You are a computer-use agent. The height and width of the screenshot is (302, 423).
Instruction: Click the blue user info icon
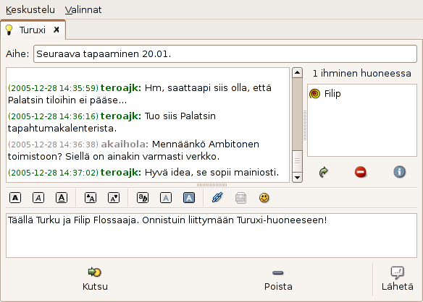point(399,172)
